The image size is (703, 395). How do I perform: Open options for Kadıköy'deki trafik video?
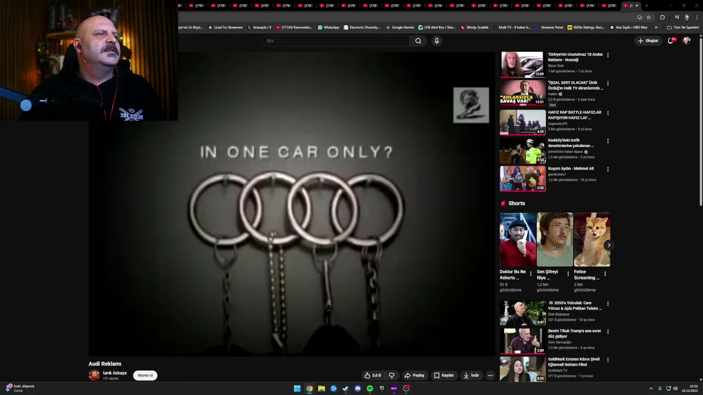click(x=607, y=141)
